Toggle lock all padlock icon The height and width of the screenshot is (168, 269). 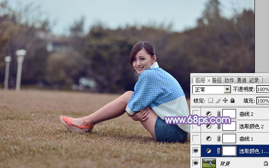coord(233,100)
